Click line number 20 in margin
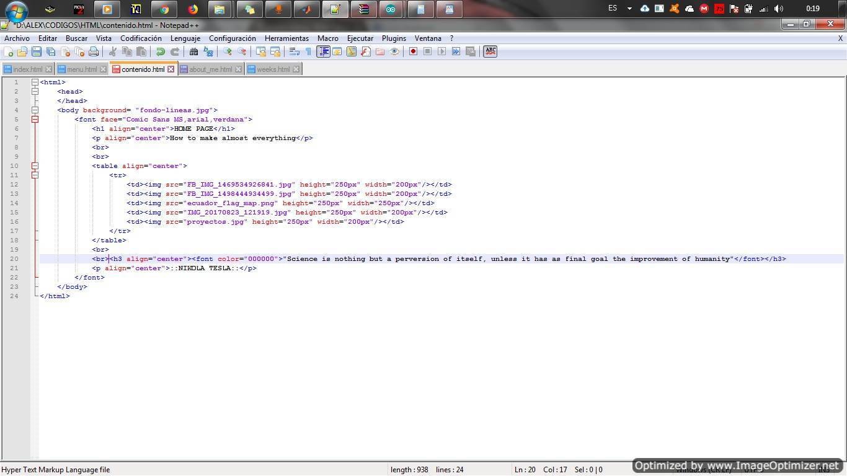The height and width of the screenshot is (476, 847). (x=14, y=259)
